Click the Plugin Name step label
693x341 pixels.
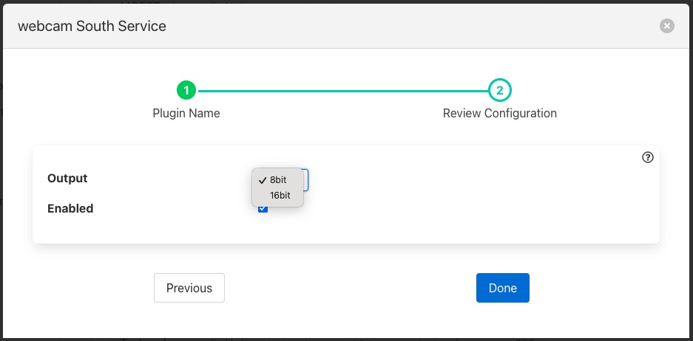[186, 114]
